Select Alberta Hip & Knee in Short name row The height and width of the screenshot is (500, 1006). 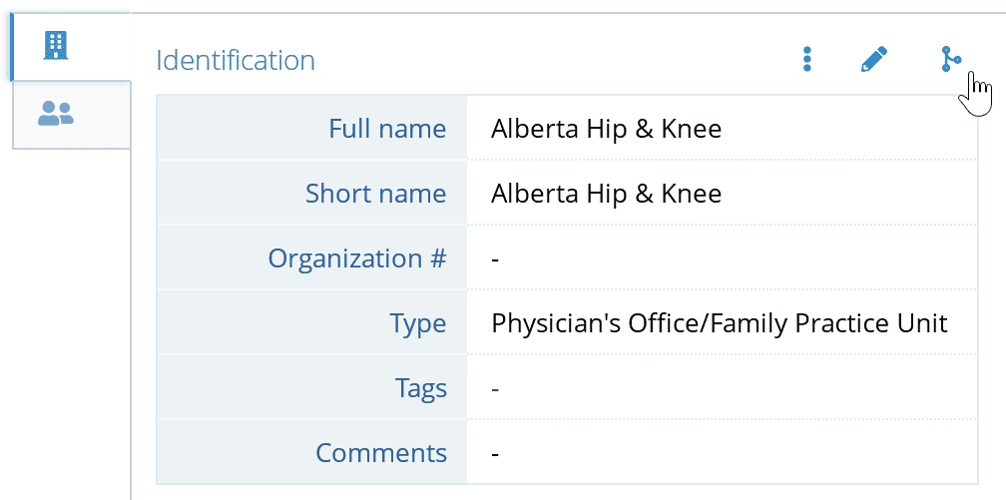[x=607, y=194]
